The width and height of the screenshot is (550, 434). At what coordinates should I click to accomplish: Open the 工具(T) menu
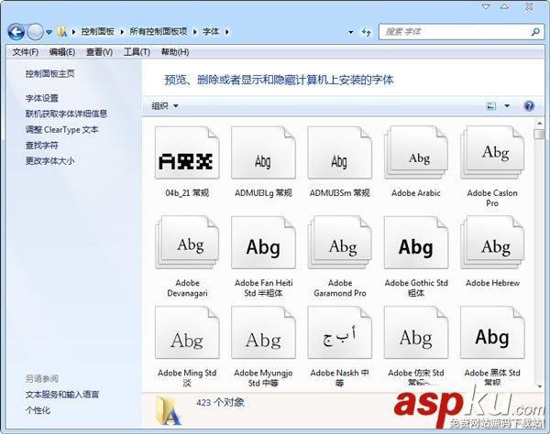[137, 52]
